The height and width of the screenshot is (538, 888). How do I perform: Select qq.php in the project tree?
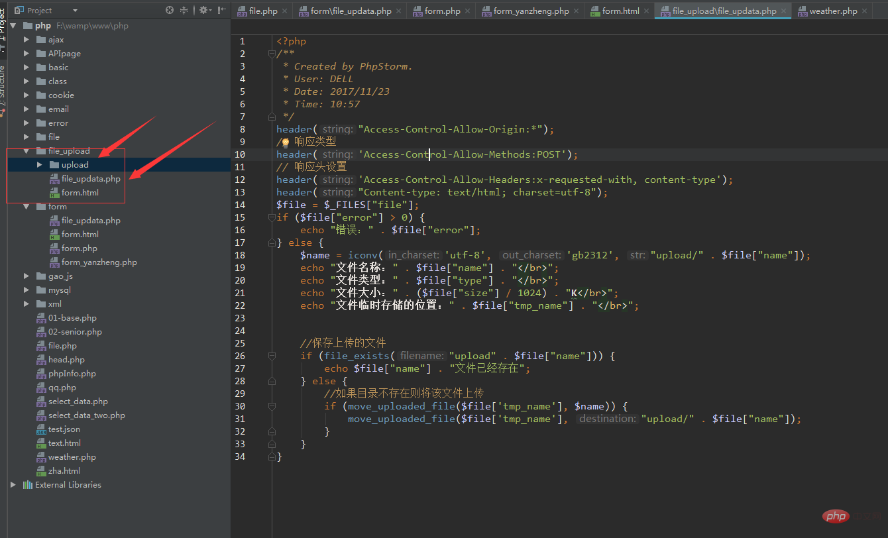(56, 388)
